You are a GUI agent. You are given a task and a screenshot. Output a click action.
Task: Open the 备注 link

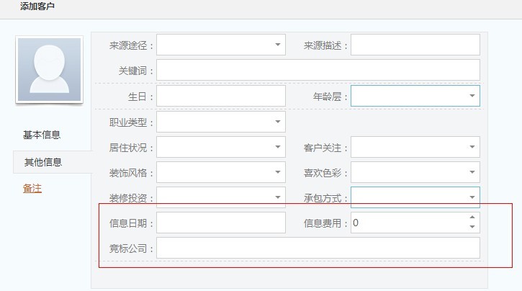32,189
